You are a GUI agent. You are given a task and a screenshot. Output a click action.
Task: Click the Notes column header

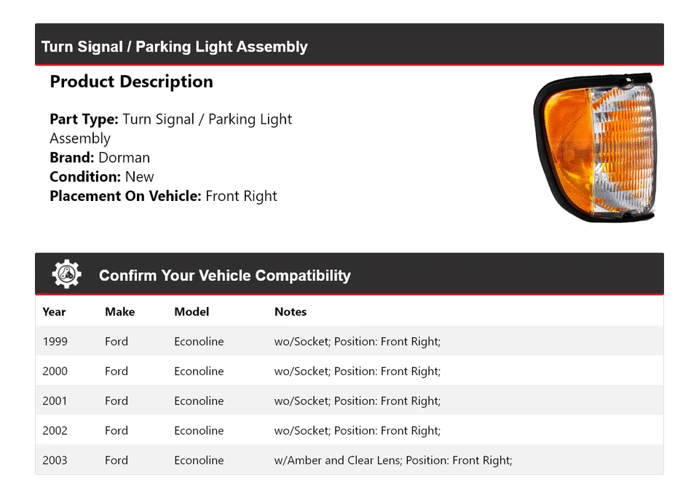(x=291, y=312)
